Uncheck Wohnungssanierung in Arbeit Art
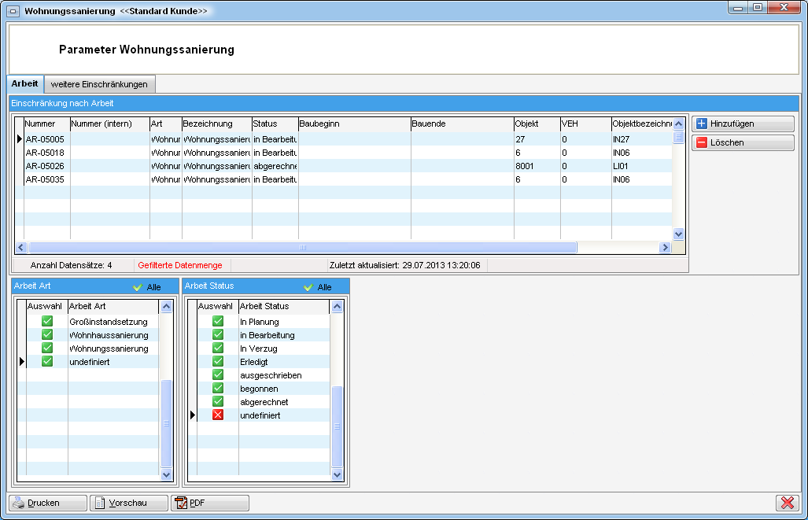This screenshot has width=808, height=520. 47,349
